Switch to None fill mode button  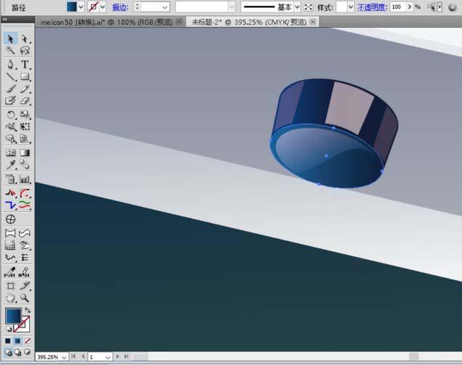click(28, 340)
